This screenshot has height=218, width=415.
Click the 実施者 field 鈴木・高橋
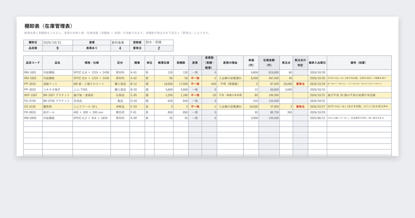coord(159,43)
